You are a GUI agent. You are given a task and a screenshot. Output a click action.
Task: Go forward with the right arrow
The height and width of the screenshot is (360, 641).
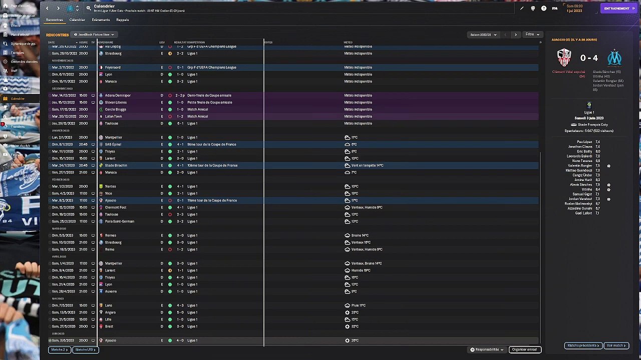click(58, 8)
